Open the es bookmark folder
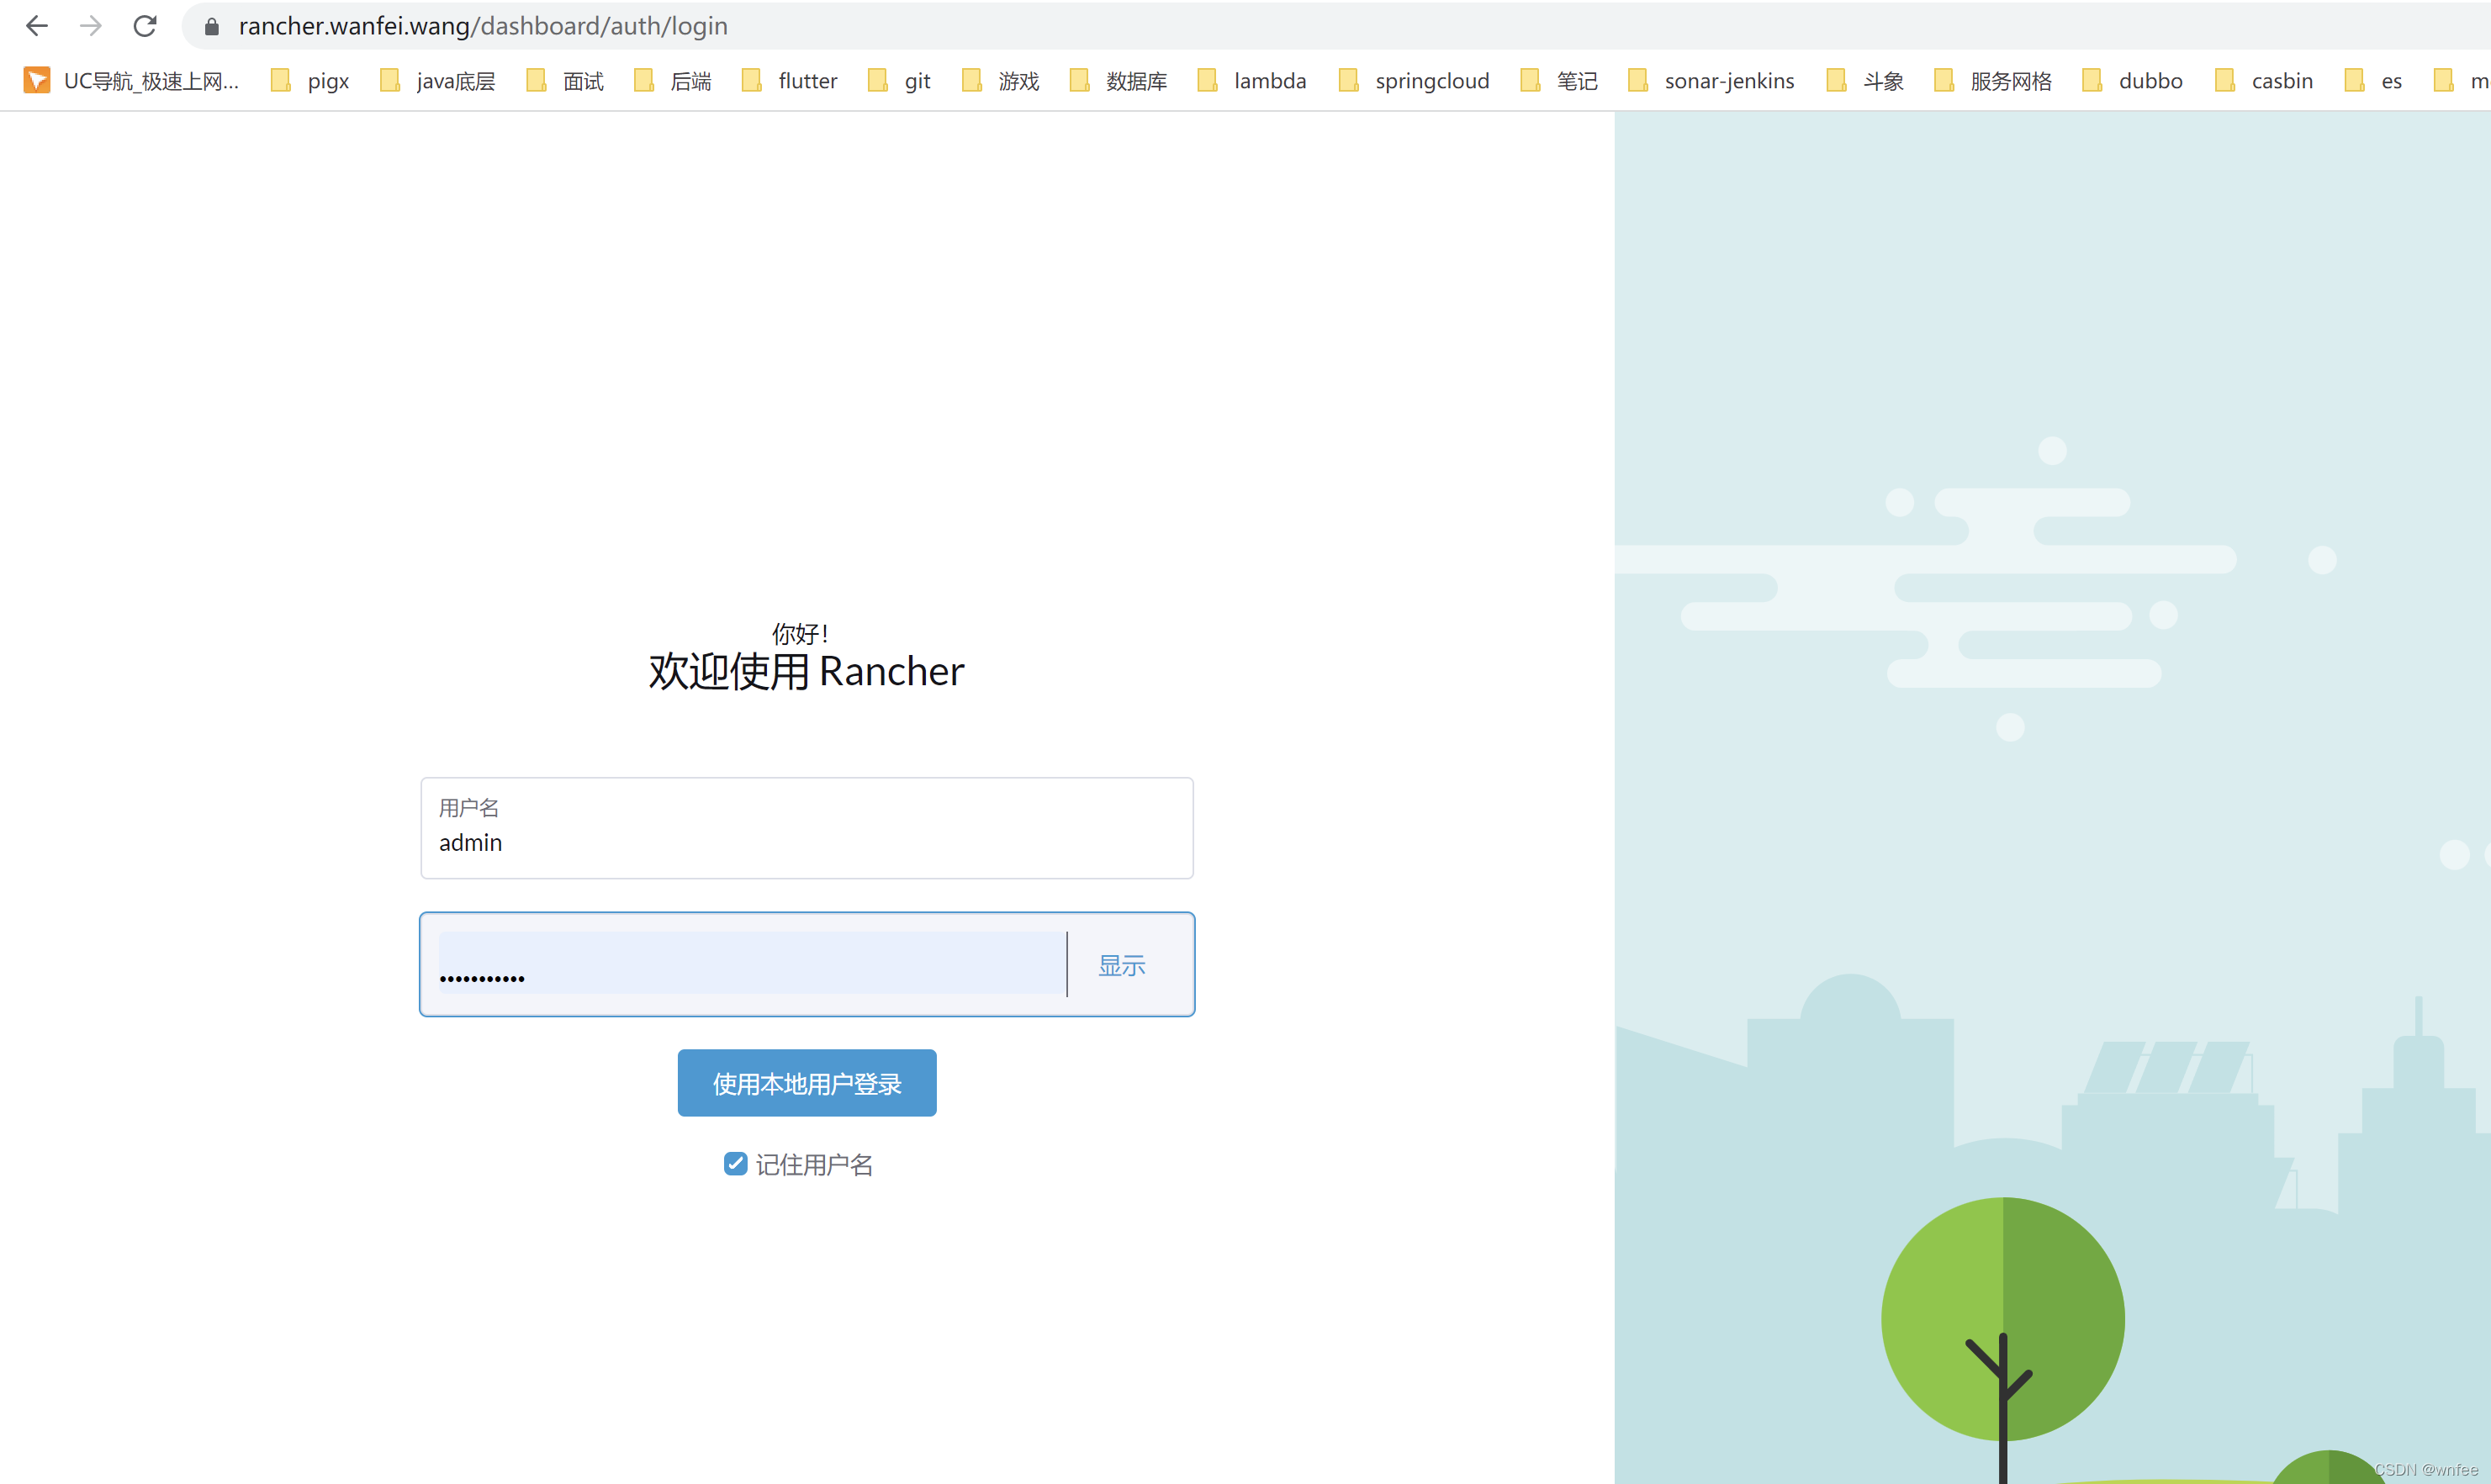2491x1484 pixels. [2374, 81]
